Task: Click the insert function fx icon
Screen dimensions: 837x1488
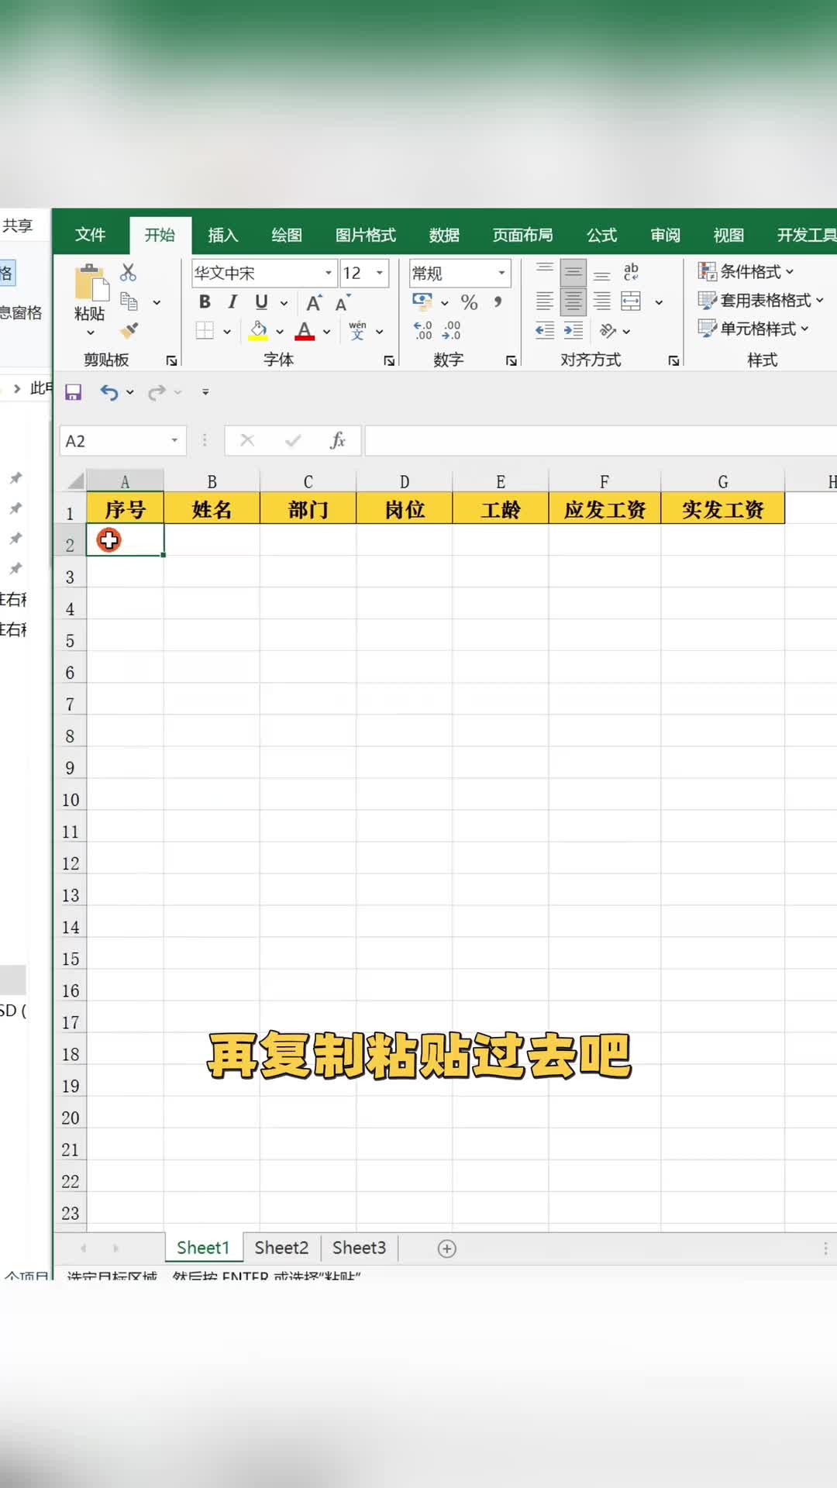Action: pyautogui.click(x=337, y=441)
